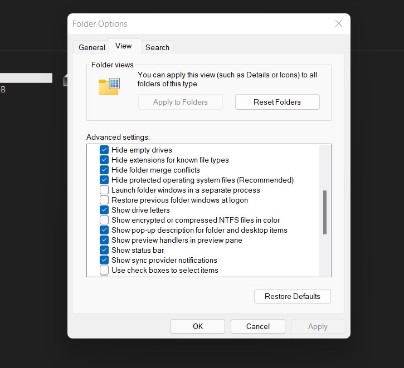The width and height of the screenshot is (404, 368).
Task: Uncheck Hide protected operating system files
Action: click(104, 180)
